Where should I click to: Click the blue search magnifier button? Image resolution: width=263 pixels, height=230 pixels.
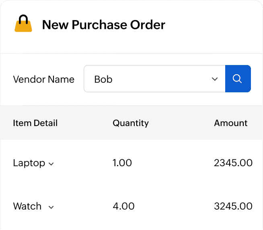238,79
